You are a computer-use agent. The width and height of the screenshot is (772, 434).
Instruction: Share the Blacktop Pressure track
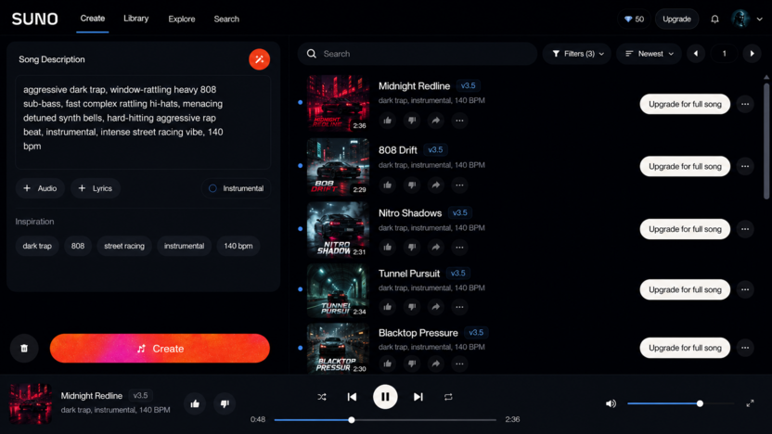[x=436, y=364]
